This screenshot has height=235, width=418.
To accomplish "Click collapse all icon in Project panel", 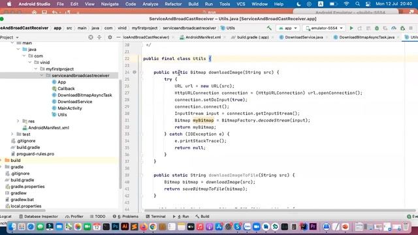I will 99,37.
